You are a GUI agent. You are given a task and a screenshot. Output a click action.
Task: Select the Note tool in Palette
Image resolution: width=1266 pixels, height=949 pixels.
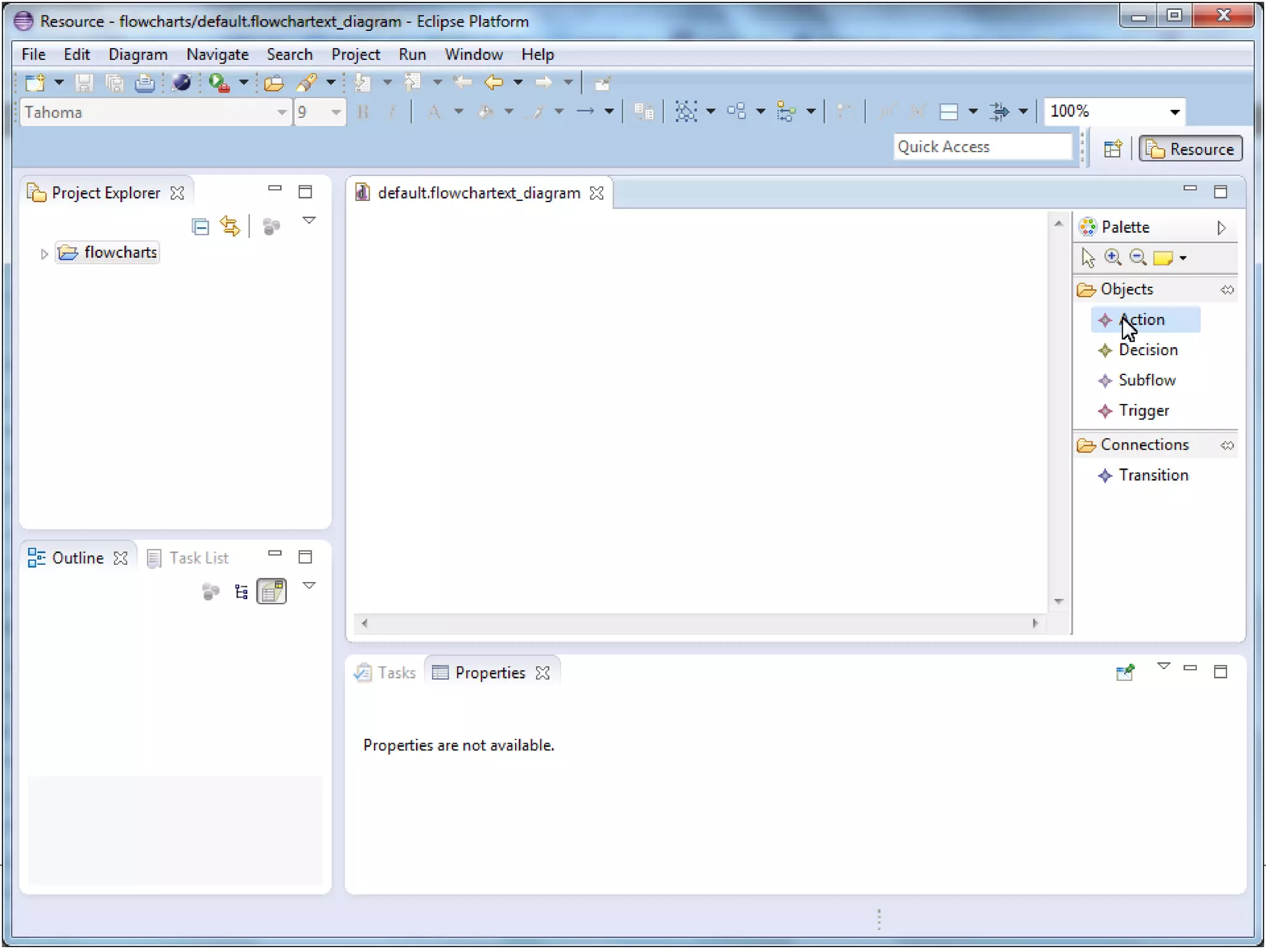pyautogui.click(x=1163, y=258)
